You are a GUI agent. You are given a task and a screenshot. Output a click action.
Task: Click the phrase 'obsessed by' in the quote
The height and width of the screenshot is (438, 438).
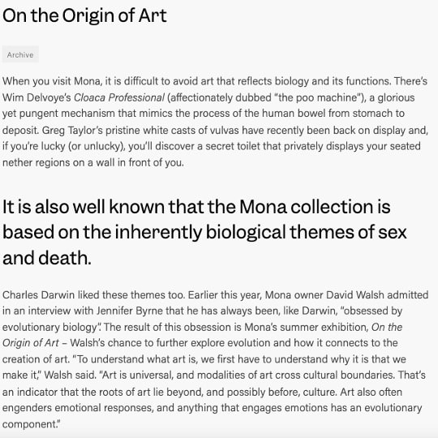point(373,311)
